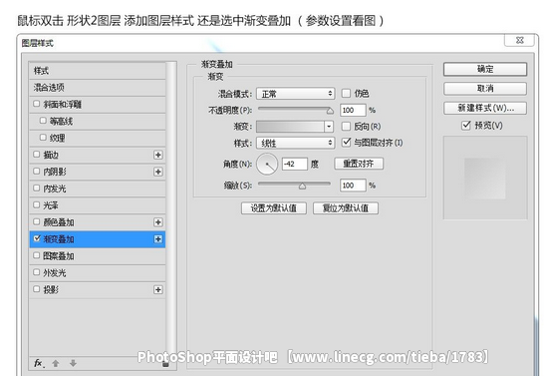Viewport: 544px width, 376px height.
Task: Toggle the 预览(V) preview checkbox
Action: (466, 125)
